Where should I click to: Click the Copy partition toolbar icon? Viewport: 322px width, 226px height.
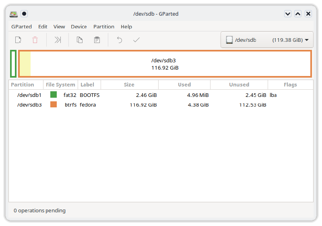coord(80,40)
